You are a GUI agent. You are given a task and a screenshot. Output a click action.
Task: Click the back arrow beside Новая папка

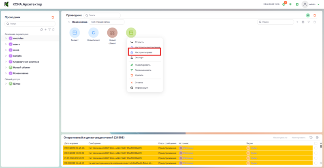(x=69, y=22)
